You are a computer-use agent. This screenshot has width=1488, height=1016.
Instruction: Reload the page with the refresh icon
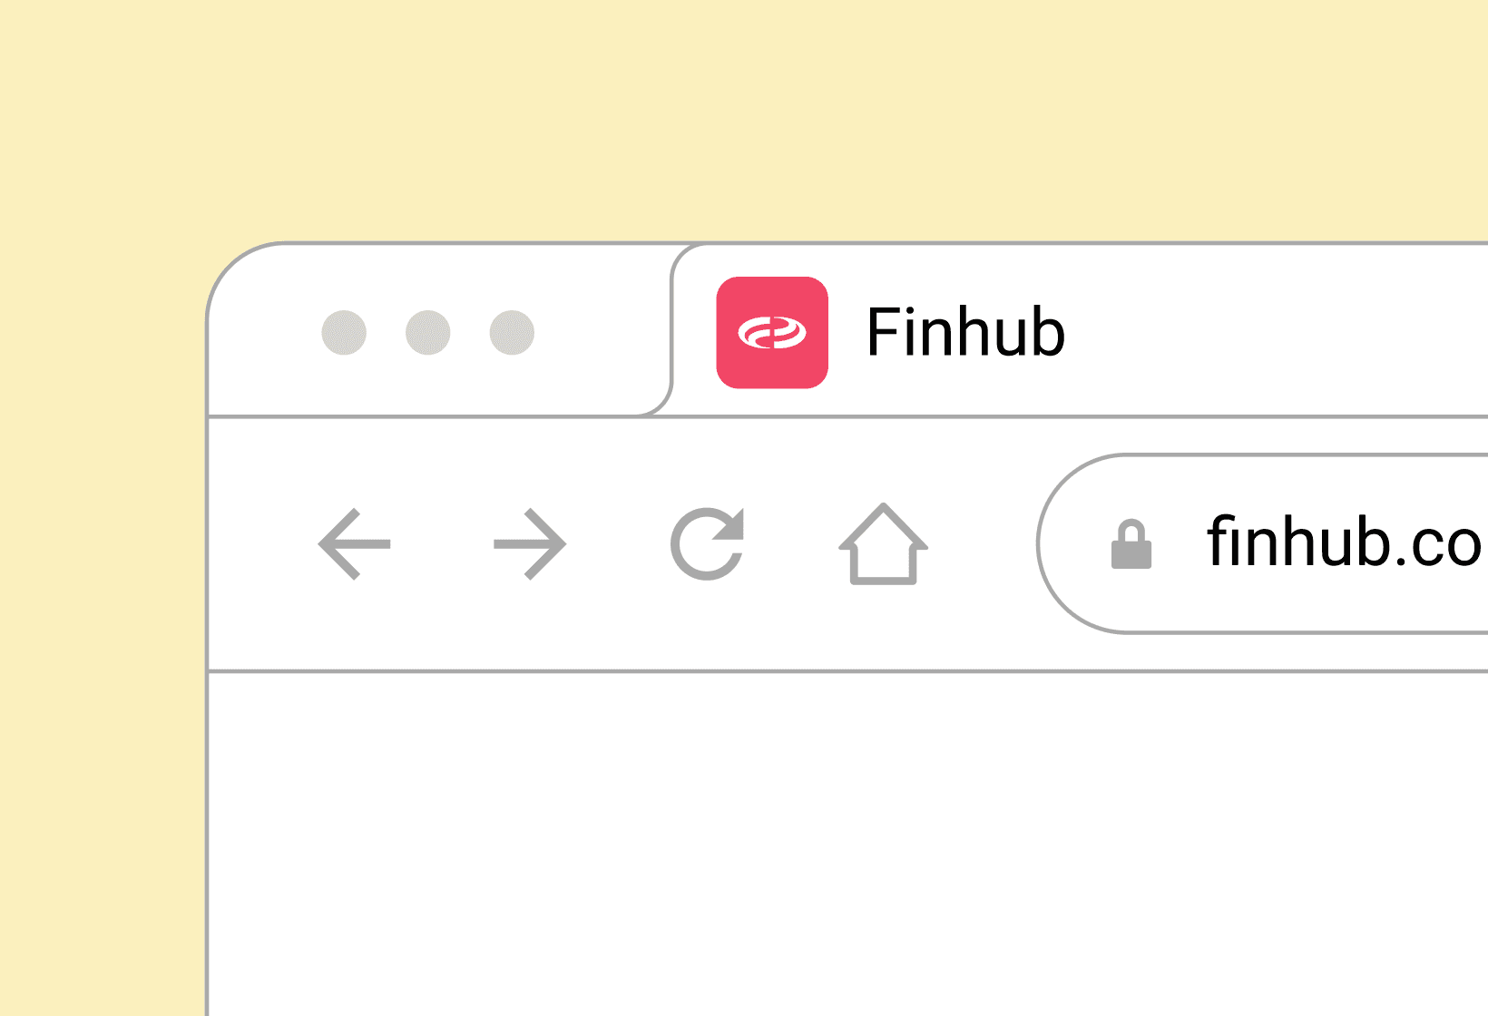[x=708, y=543]
